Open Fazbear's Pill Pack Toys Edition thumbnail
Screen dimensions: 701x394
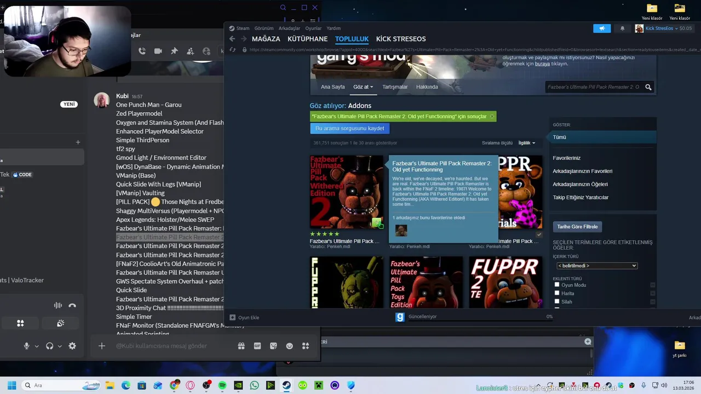[426, 282]
